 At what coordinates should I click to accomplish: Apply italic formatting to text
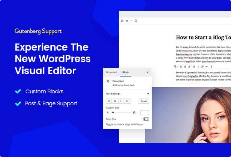(198, 66)
